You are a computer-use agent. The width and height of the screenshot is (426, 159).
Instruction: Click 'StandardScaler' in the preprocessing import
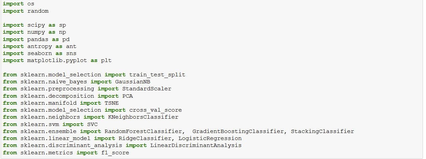pos(147,89)
